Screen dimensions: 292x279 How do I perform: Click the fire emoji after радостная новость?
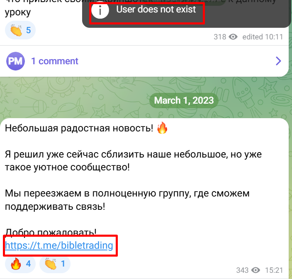pos(162,128)
